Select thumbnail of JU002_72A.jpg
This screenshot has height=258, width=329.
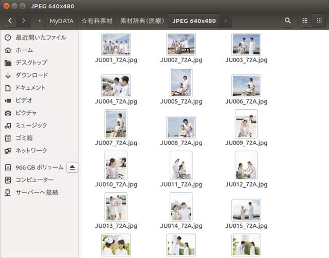181,45
